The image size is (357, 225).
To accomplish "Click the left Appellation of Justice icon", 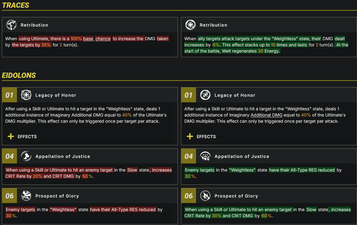I will pos(26,156).
